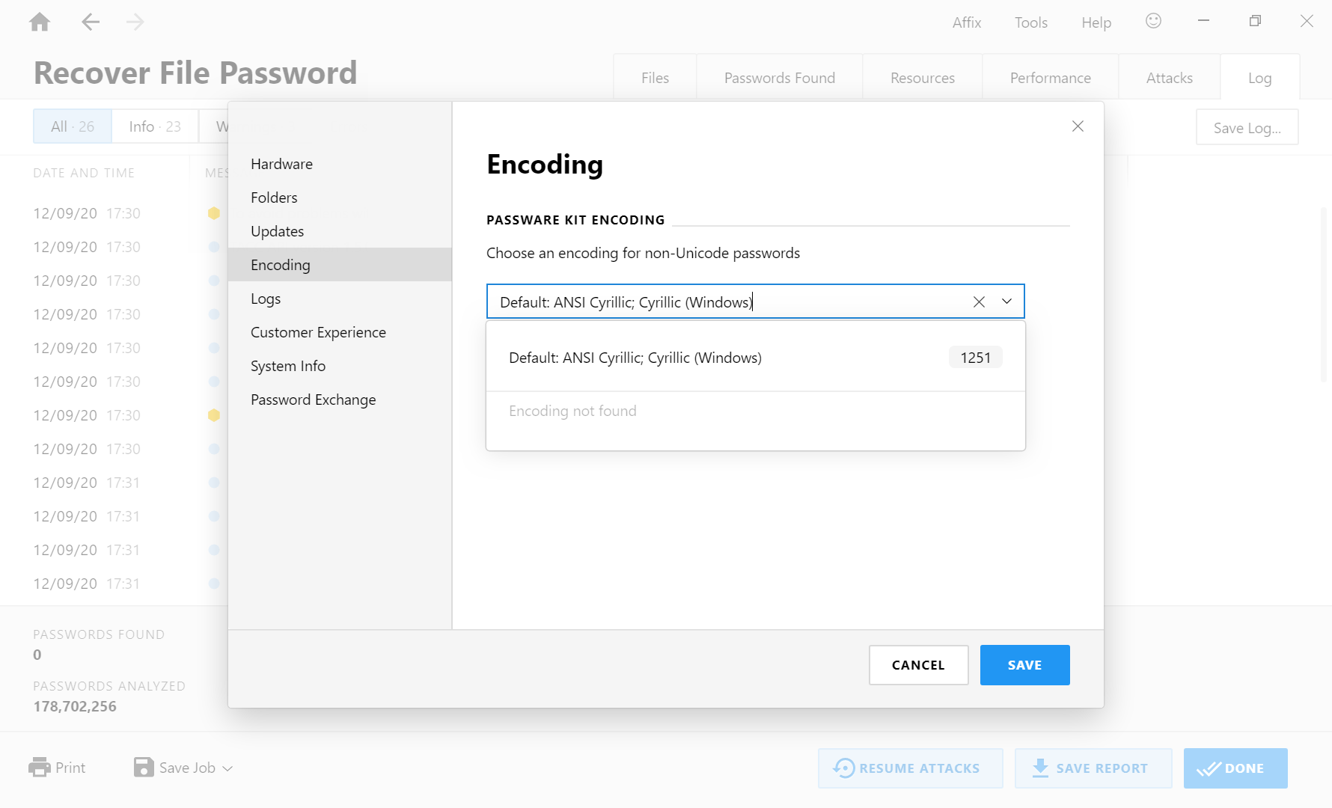Click the Save Report download icon
The width and height of the screenshot is (1332, 808).
coord(1041,768)
